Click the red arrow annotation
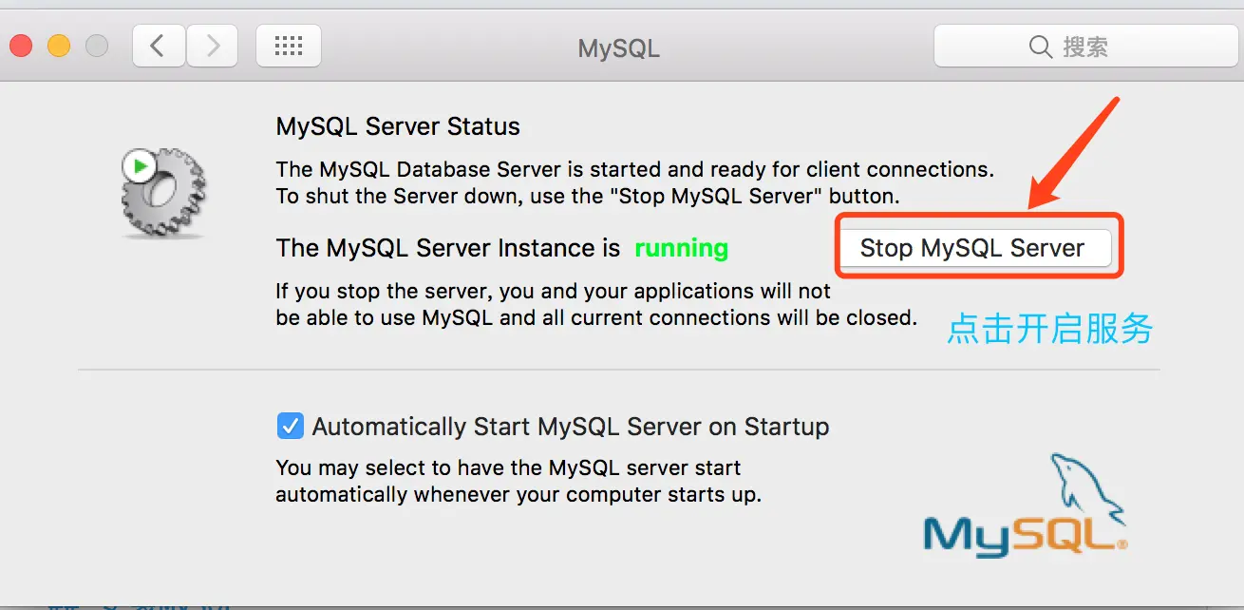This screenshot has height=610, width=1244. 1075,154
